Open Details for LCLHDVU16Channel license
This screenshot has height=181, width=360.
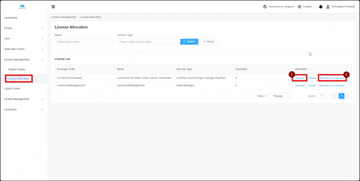coord(312,78)
